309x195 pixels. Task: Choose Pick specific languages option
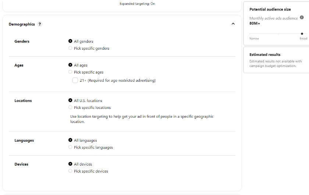pyautogui.click(x=70, y=147)
